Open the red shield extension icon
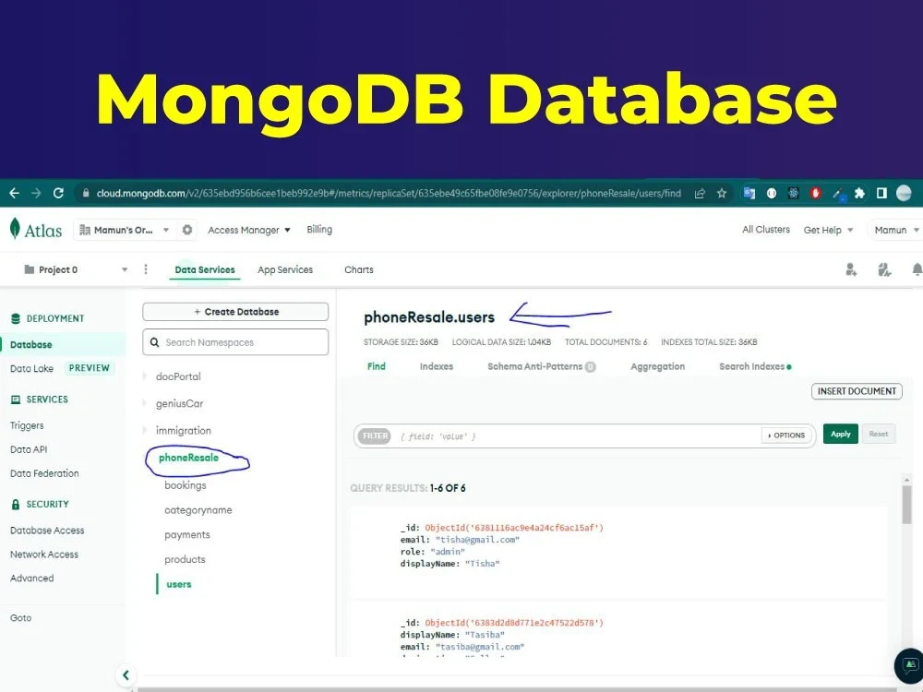Screen dimensions: 923x692 [815, 193]
